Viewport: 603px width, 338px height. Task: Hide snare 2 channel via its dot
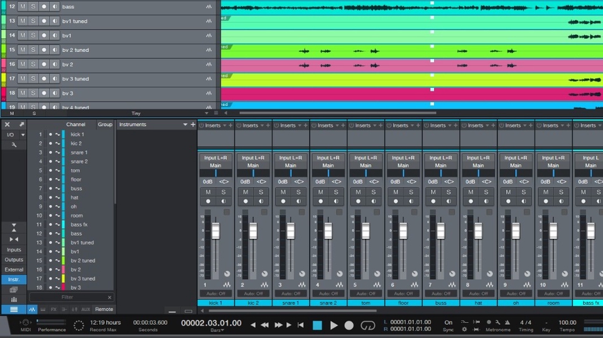pyautogui.click(x=50, y=161)
